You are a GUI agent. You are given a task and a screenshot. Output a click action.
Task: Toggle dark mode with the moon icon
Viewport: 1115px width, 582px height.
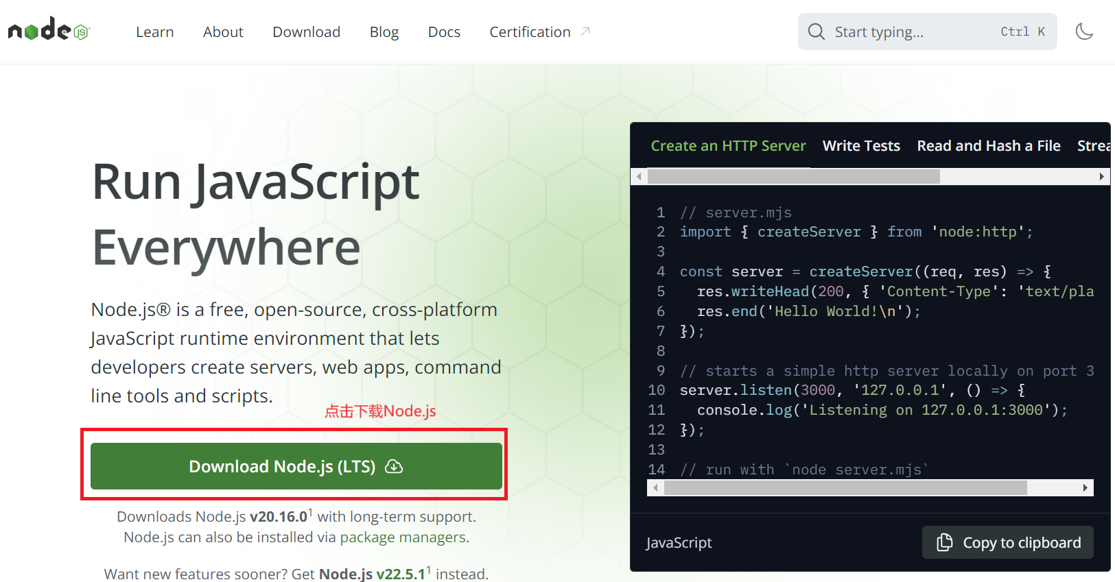pyautogui.click(x=1084, y=32)
